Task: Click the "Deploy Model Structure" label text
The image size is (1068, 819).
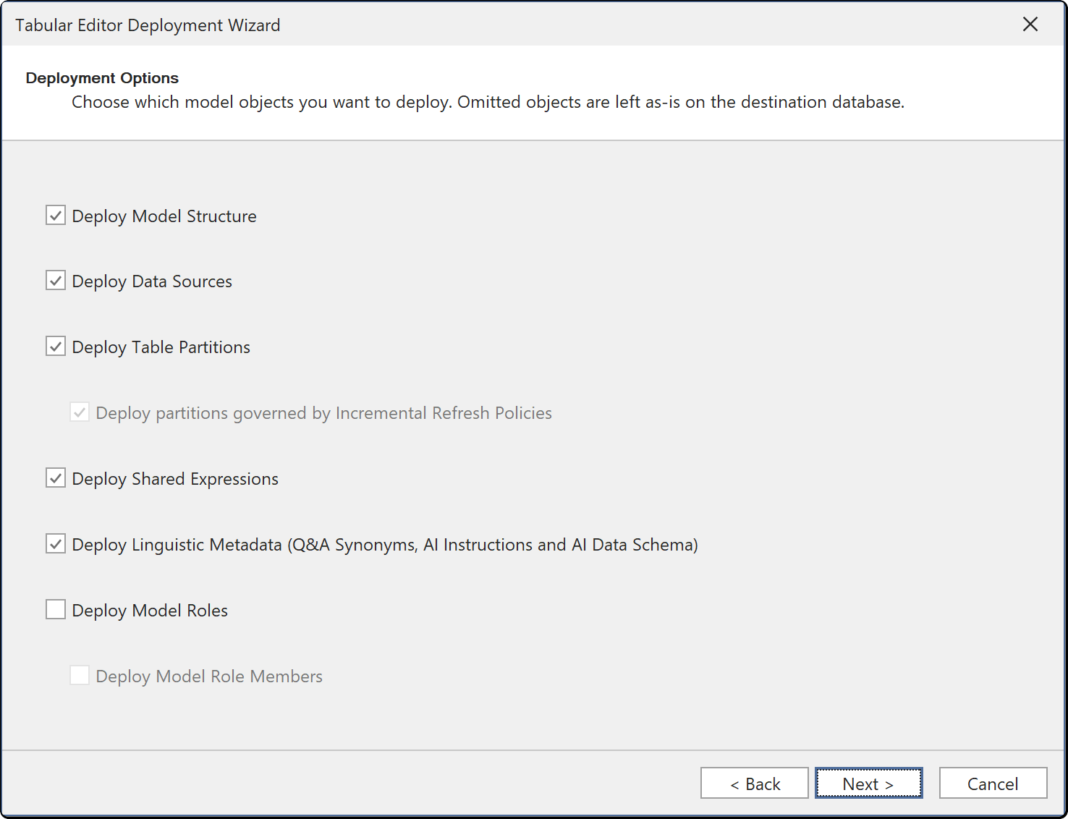Action: click(164, 216)
